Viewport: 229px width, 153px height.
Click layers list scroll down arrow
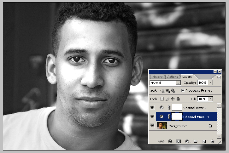click(219, 136)
